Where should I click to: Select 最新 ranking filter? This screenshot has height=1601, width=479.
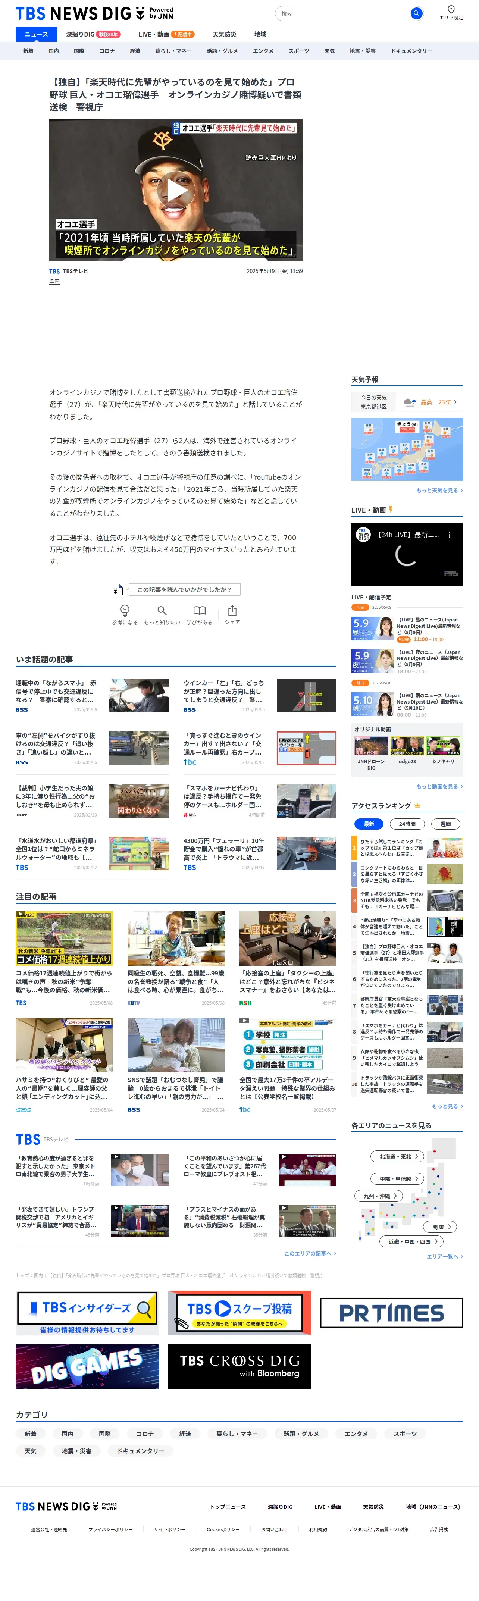(x=369, y=824)
